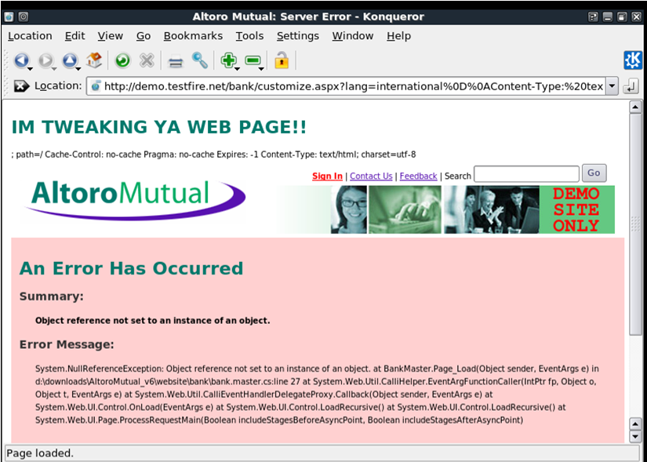The width and height of the screenshot is (647, 462).
Task: Clear the location bar icon
Action: pos(21,85)
